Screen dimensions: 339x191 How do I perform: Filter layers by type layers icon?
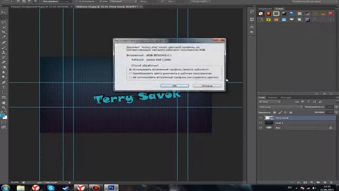click(308, 101)
